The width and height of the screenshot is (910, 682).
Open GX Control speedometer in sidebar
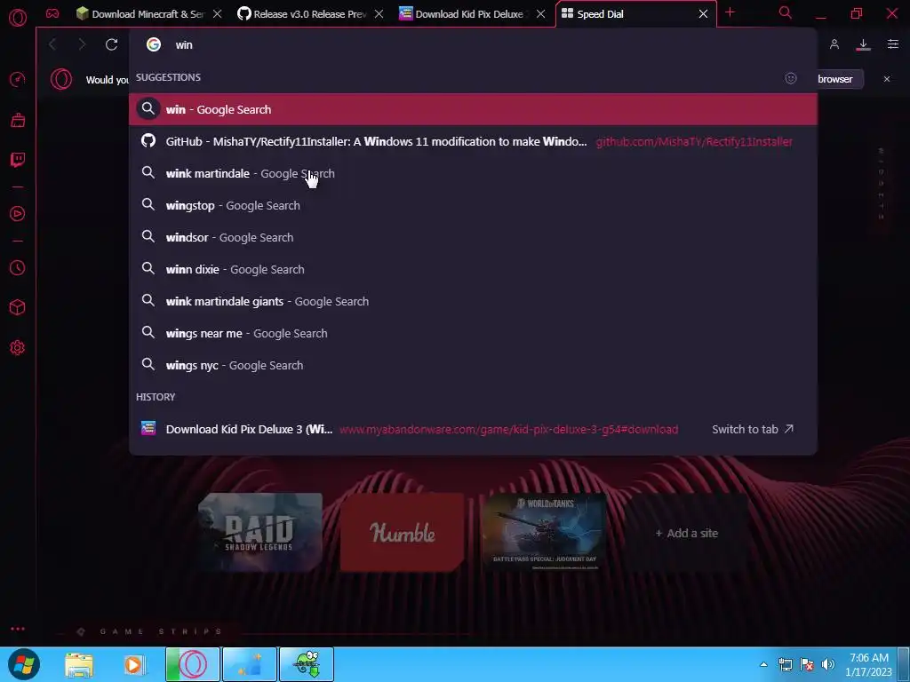pos(18,79)
